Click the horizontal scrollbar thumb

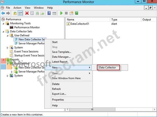(92, 109)
